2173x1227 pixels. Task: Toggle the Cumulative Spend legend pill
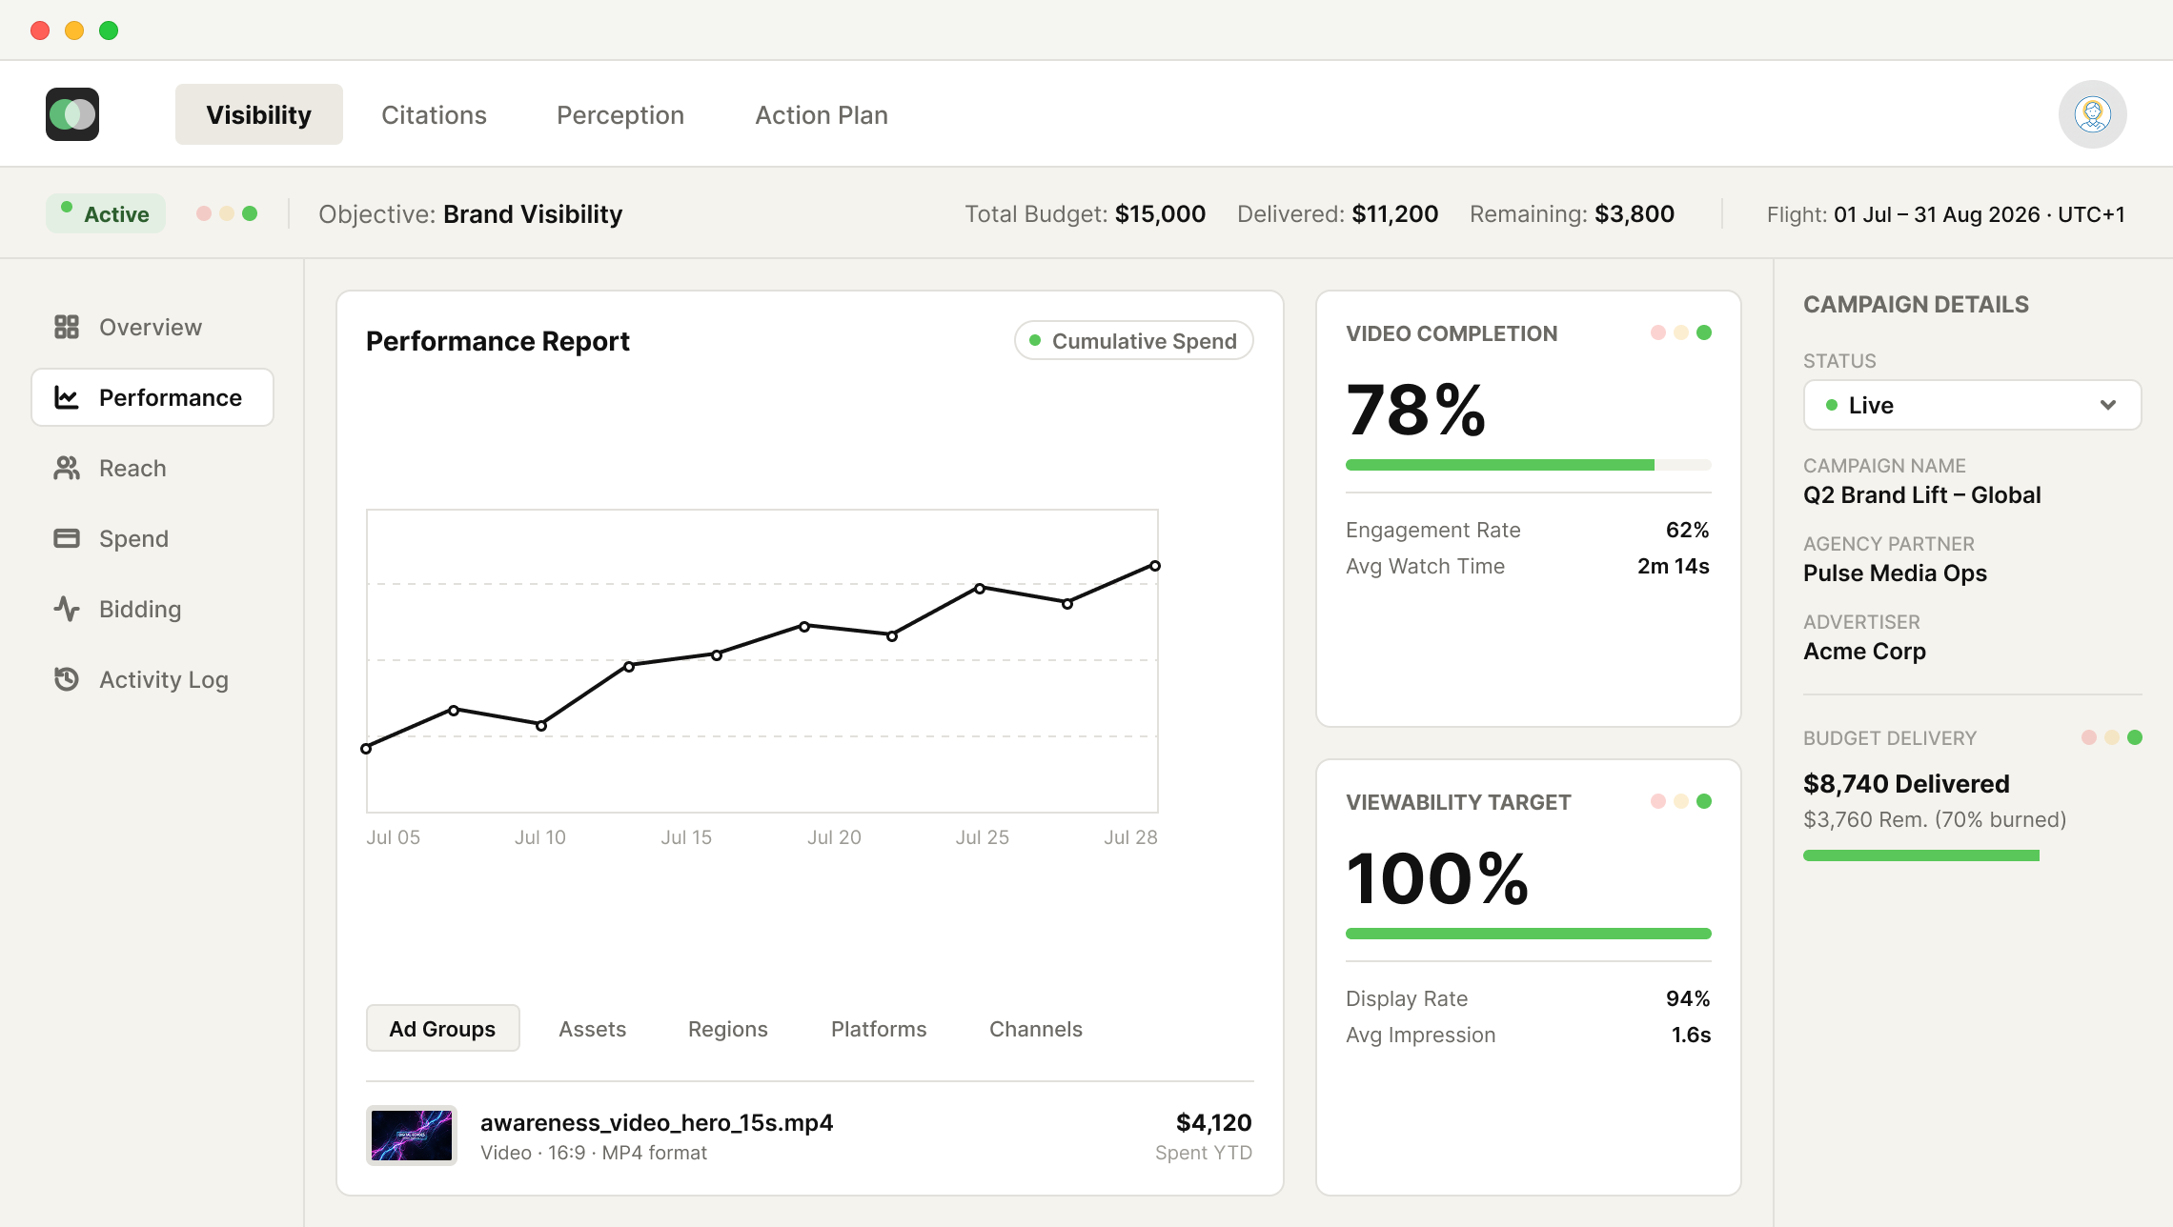click(1134, 340)
